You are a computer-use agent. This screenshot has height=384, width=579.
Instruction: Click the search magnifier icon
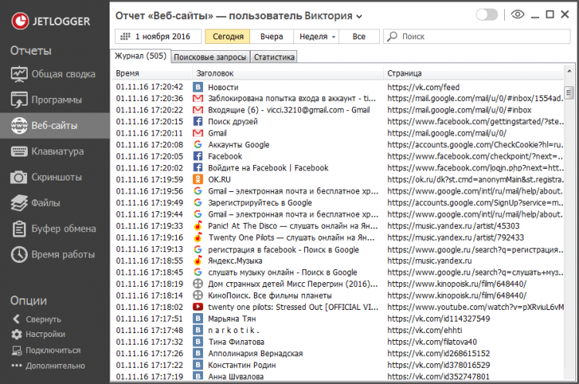[x=392, y=36]
